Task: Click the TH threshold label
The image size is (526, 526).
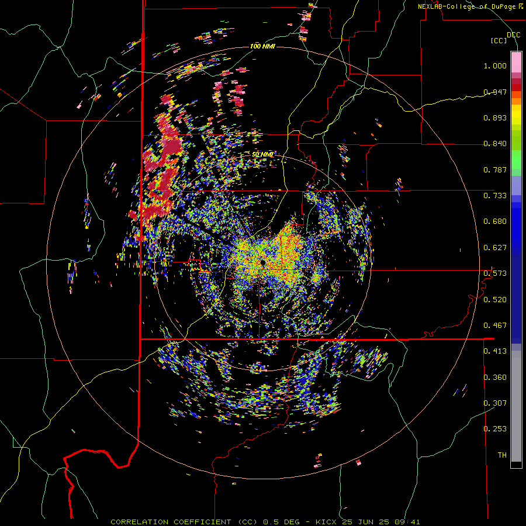Action: [502, 455]
